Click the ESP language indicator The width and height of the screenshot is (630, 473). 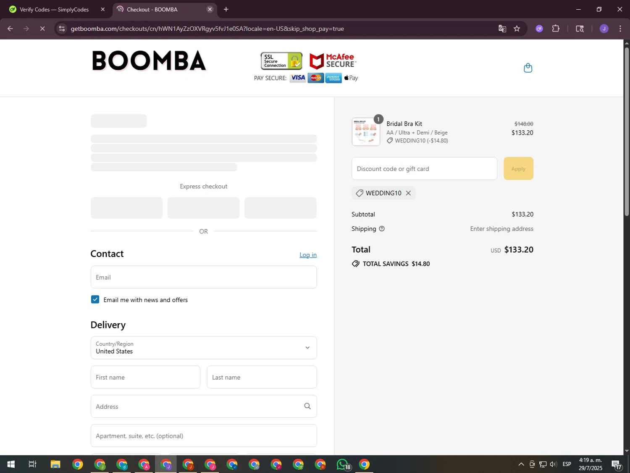(567, 464)
